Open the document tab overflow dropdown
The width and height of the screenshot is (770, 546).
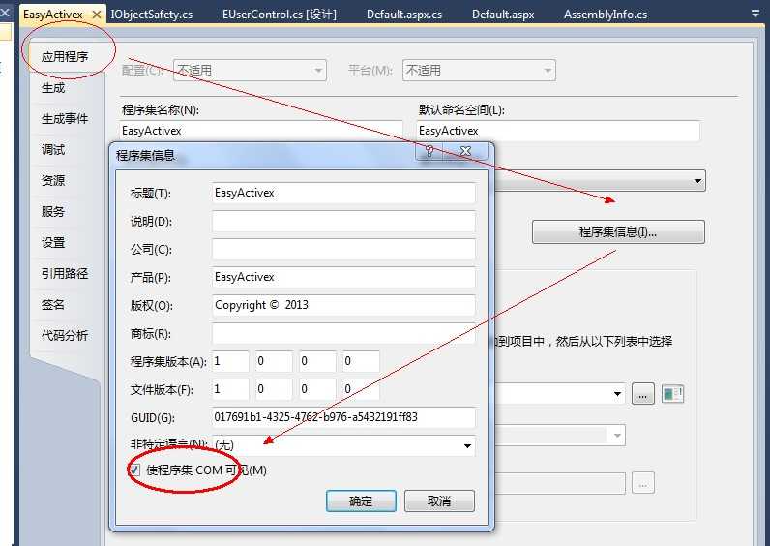click(755, 14)
